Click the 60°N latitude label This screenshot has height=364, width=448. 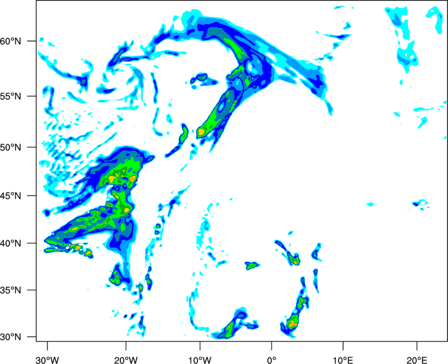(11, 41)
